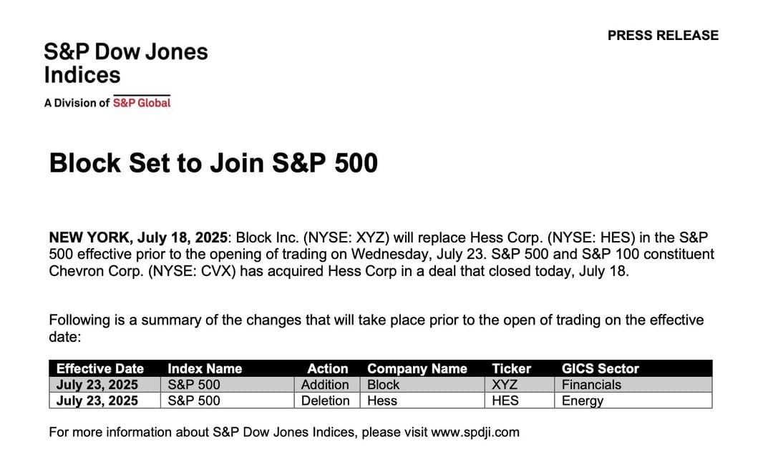Click the HES ticker cell
Image resolution: width=773 pixels, height=472 pixels.
519,400
